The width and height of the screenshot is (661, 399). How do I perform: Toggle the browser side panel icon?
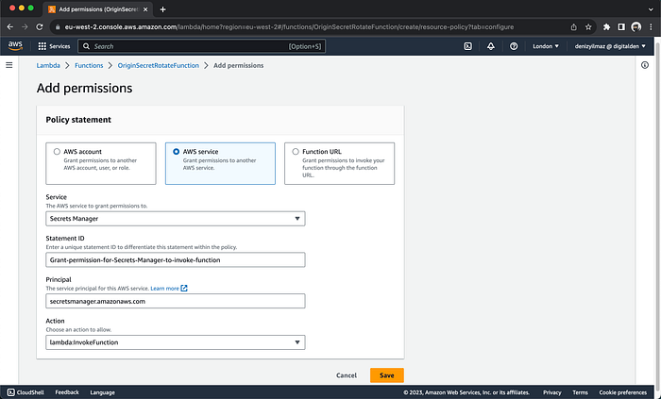[621, 27]
